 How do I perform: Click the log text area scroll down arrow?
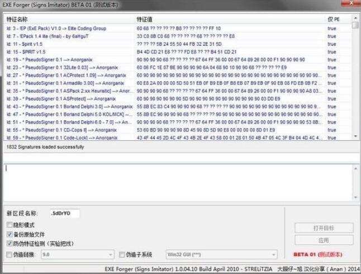click(x=355, y=197)
